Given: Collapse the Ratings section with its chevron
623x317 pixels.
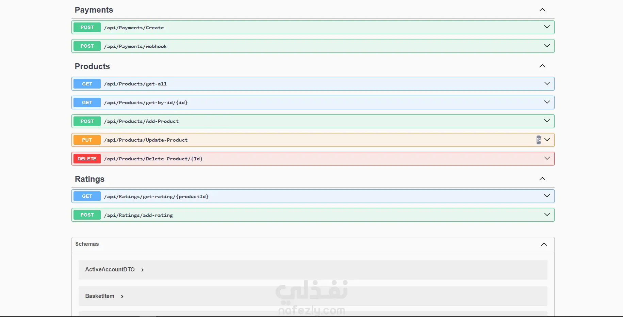Looking at the screenshot, I should click(x=542, y=179).
